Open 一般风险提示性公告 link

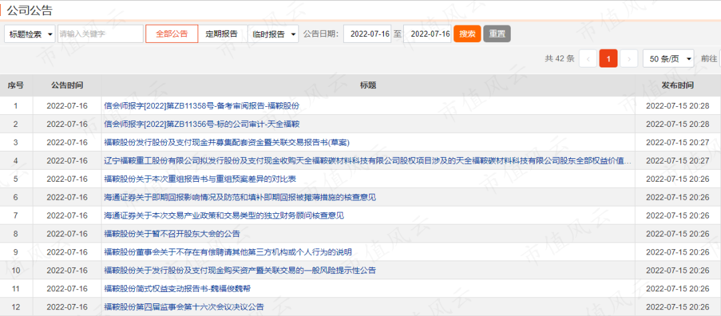pyautogui.click(x=240, y=271)
